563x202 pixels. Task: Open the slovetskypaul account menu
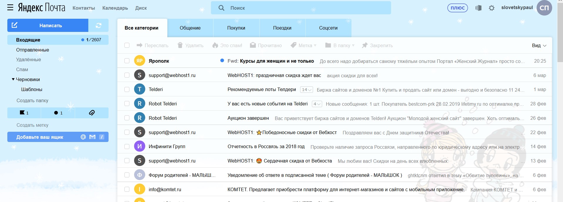click(517, 8)
